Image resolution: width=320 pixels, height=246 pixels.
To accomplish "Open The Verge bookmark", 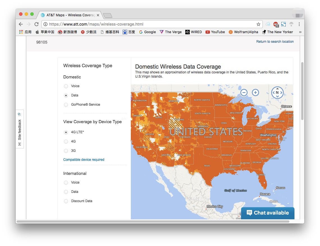I will point(171,32).
